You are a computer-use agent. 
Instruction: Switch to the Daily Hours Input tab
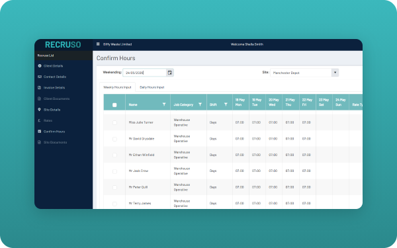152,87
